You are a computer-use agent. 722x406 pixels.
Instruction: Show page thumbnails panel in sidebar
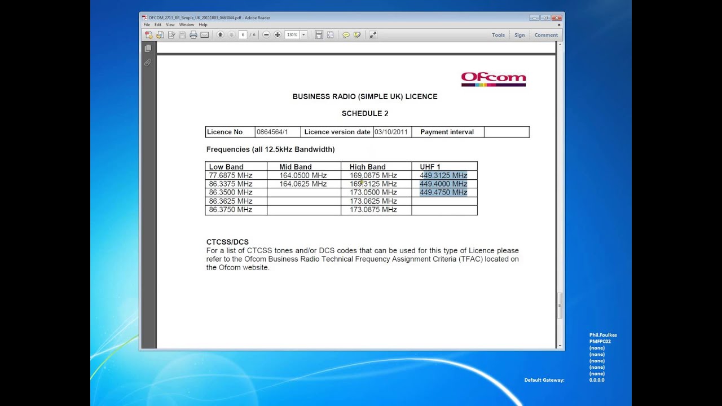click(148, 48)
